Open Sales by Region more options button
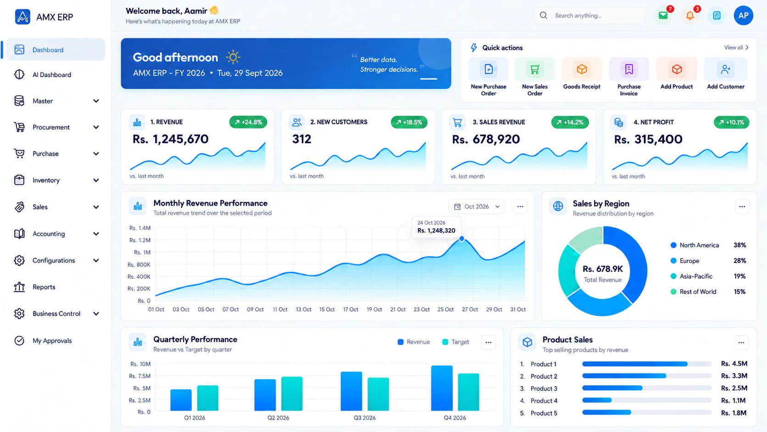 (x=742, y=207)
